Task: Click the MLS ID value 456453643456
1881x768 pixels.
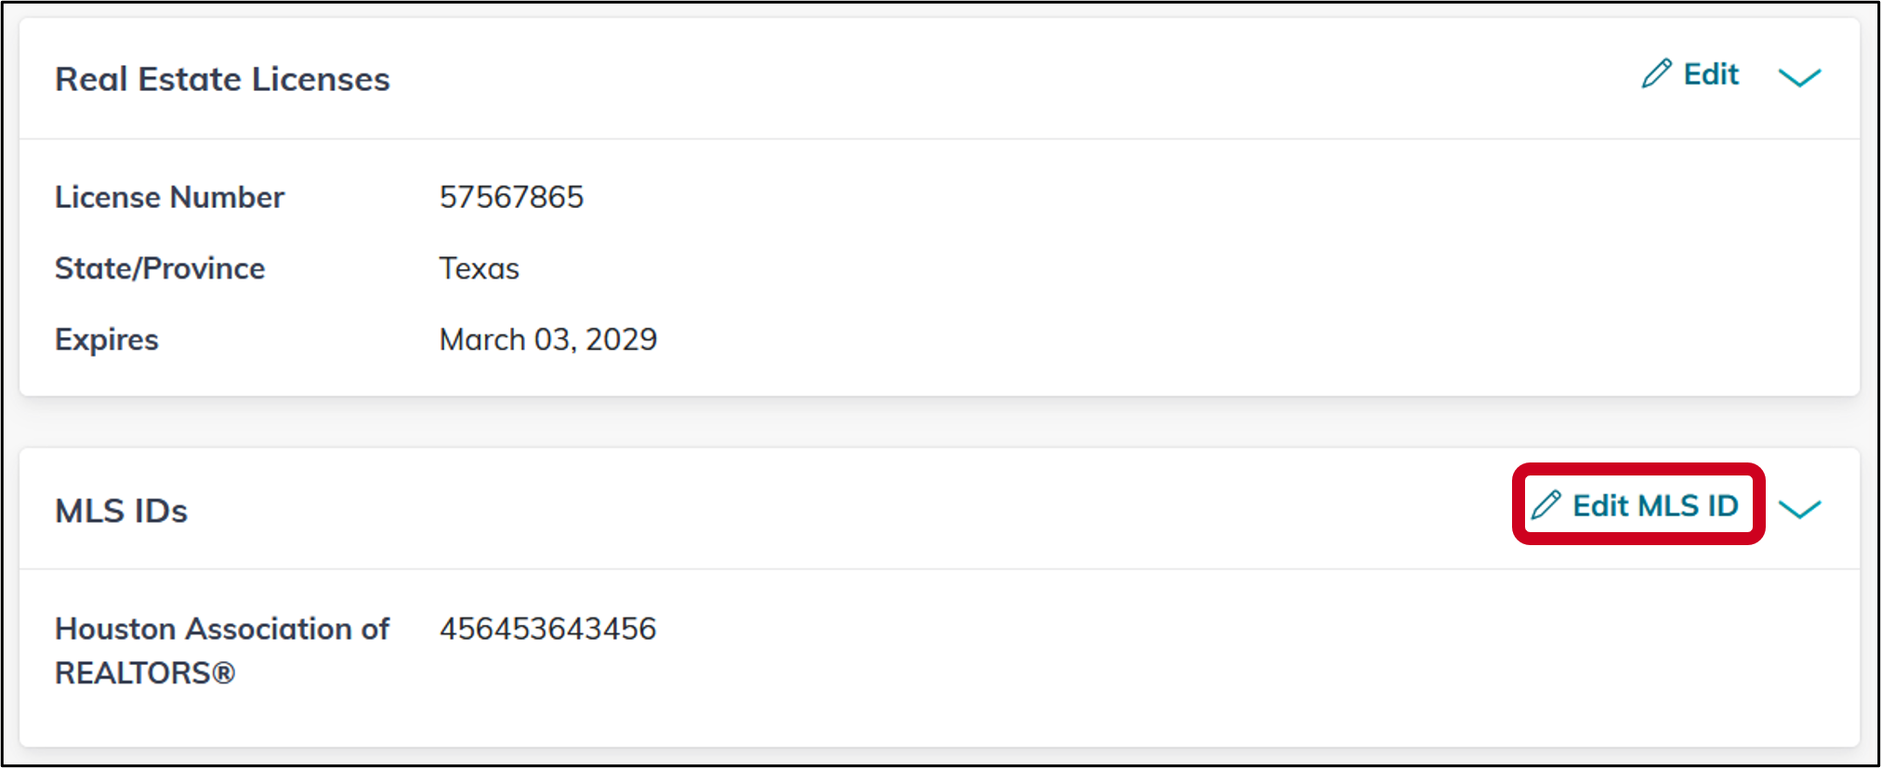Action: click(548, 629)
